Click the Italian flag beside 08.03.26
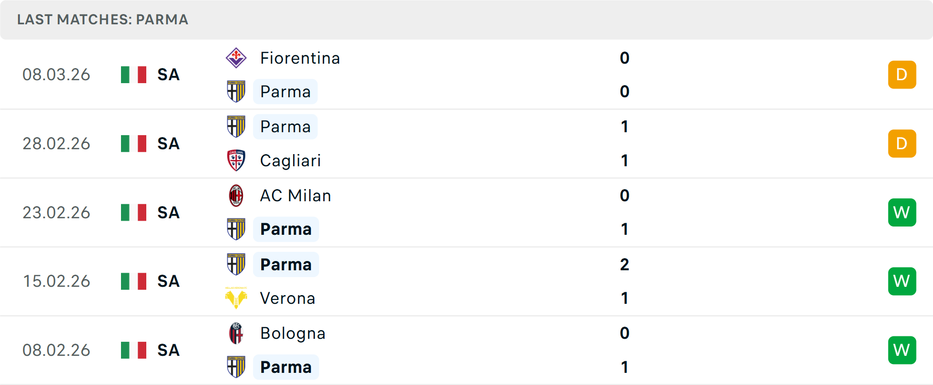The image size is (933, 385). (x=133, y=74)
